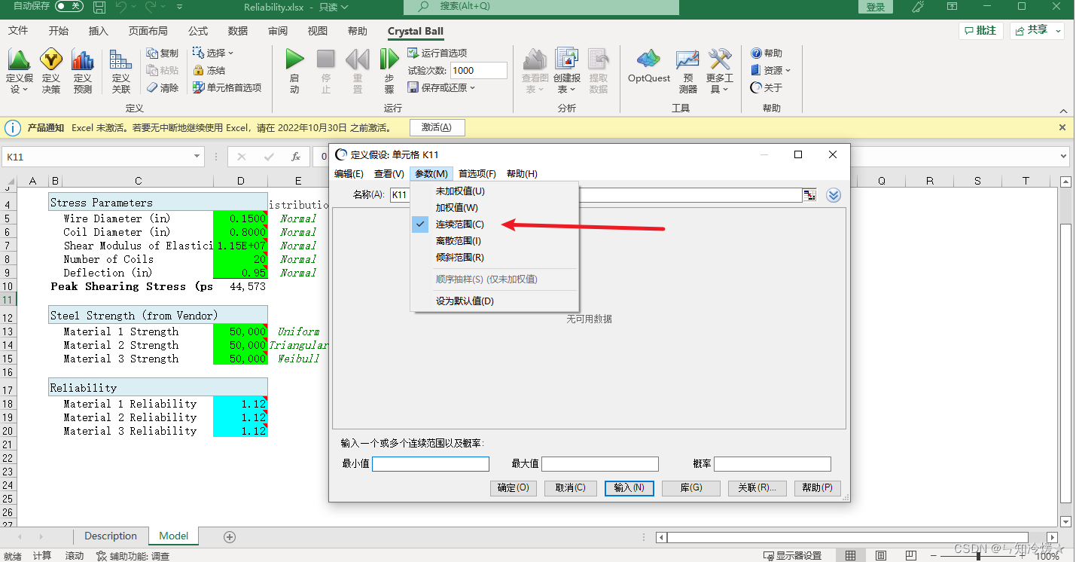The width and height of the screenshot is (1076, 562).
Task: Open Cell Preferences (单元格首选项)
Action: click(x=227, y=87)
